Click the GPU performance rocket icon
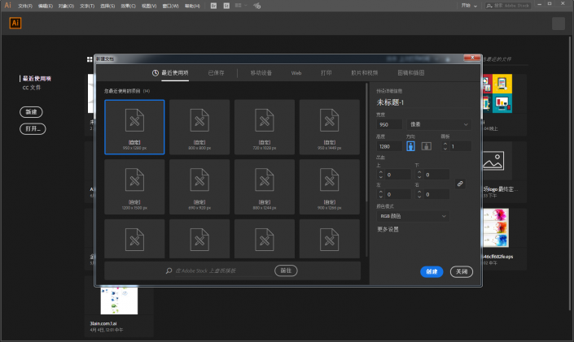The image size is (574, 342). [x=257, y=6]
